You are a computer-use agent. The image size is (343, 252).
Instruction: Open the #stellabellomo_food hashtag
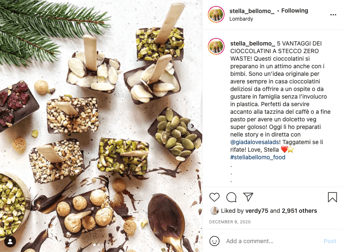point(258,157)
